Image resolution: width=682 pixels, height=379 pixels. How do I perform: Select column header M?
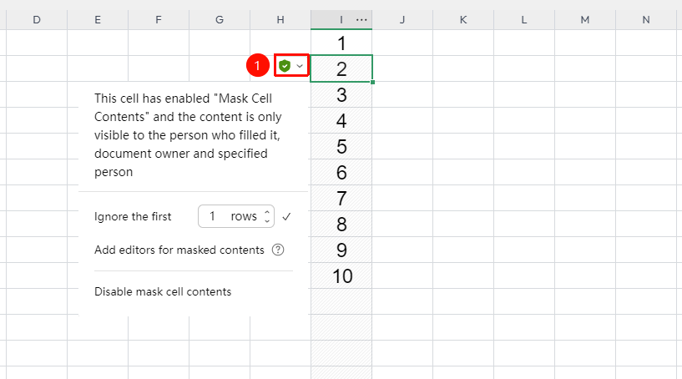pyautogui.click(x=585, y=19)
